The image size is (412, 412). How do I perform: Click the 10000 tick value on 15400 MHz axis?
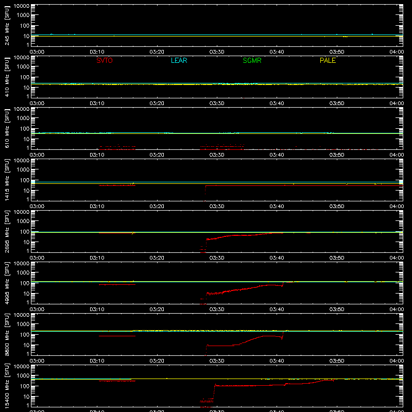tap(22, 366)
